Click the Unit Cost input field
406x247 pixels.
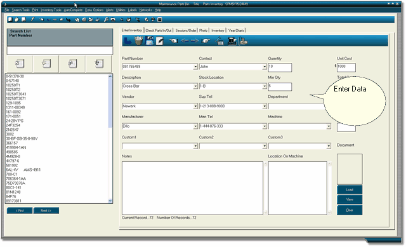click(x=346, y=67)
